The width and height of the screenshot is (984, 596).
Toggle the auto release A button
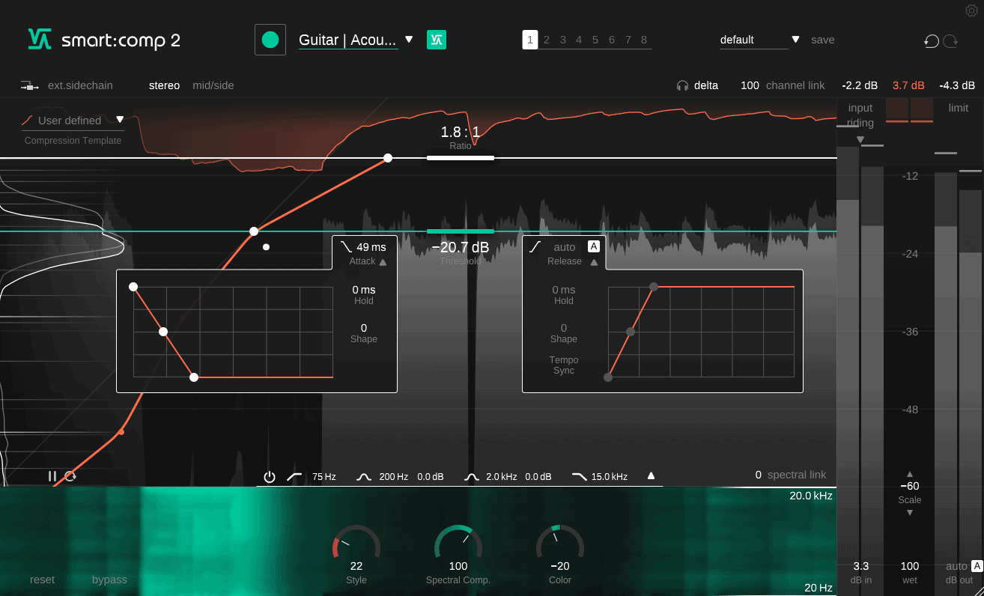click(593, 246)
